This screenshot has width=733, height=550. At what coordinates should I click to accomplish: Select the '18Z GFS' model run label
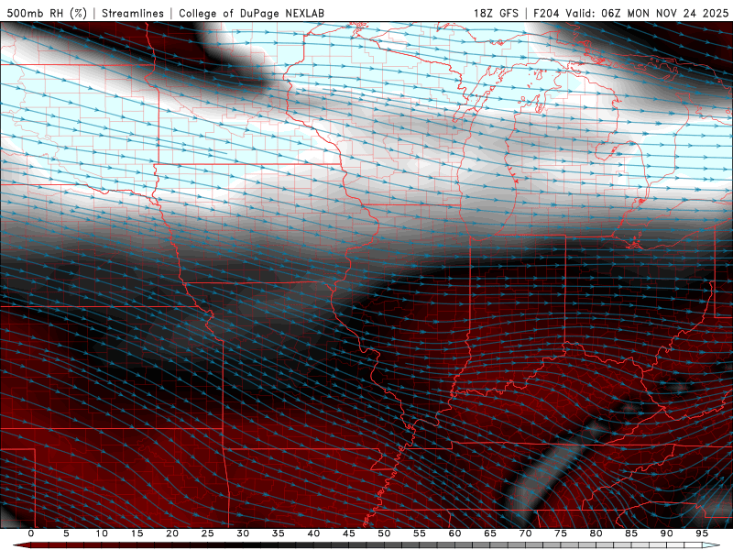(x=496, y=13)
